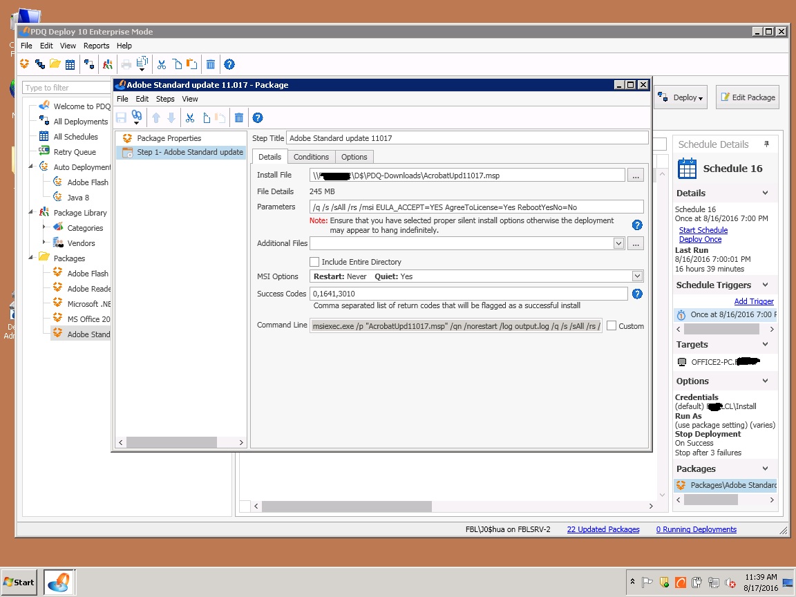Click the Copy icon in the package editor
Screen dimensions: 796x597
[207, 117]
